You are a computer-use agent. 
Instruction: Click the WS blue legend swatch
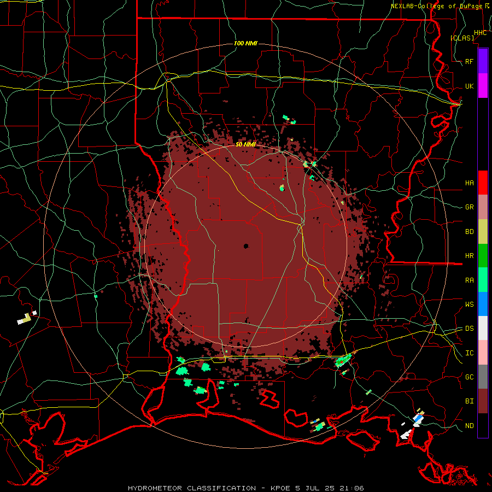coord(483,304)
